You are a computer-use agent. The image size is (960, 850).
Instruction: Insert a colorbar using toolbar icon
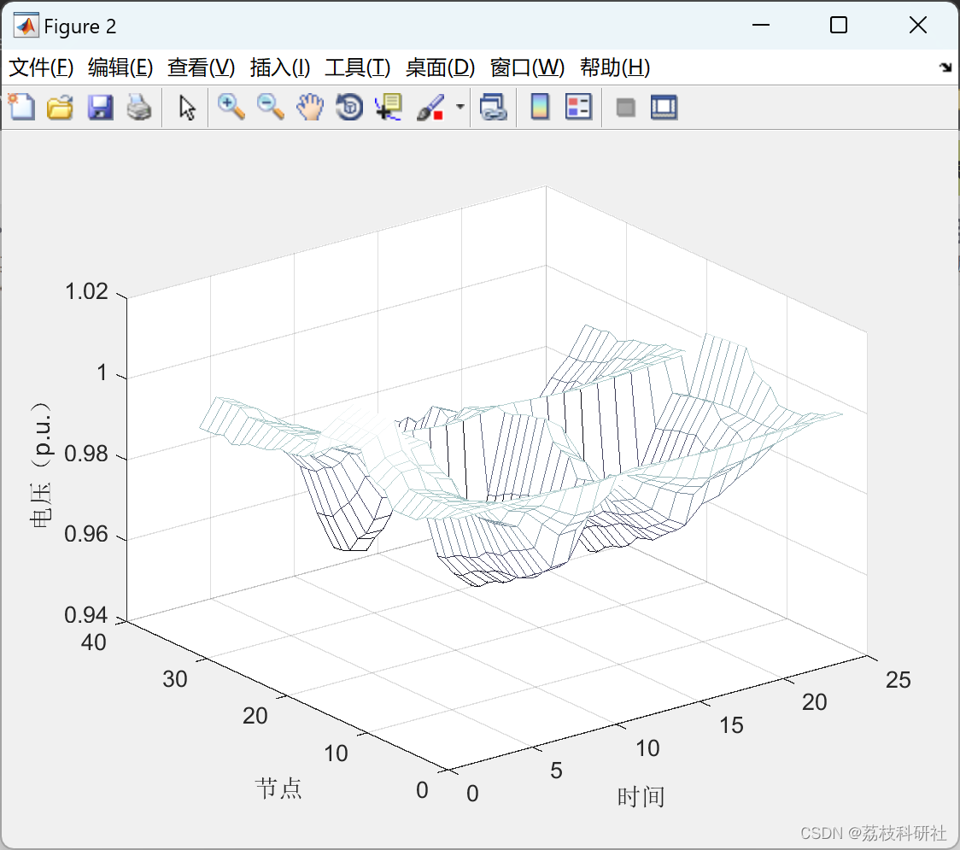540,107
